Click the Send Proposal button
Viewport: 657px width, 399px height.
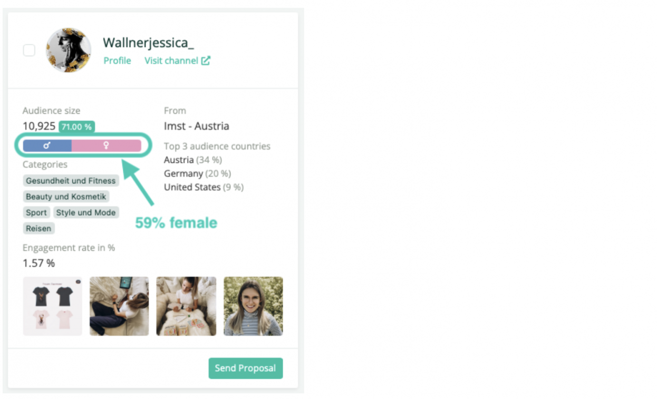(x=246, y=368)
